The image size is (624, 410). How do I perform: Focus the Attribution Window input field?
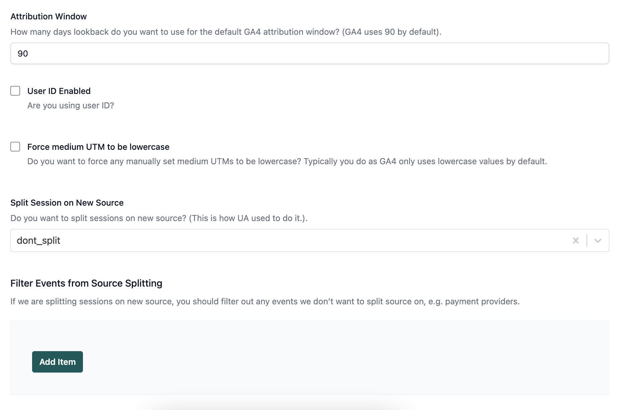[310, 54]
